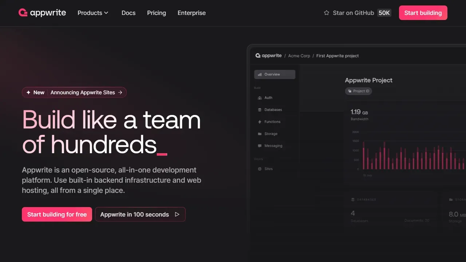Viewport: 466px width, 262px height.
Task: Select First Appwrite project breadcrumb
Action: click(x=337, y=56)
